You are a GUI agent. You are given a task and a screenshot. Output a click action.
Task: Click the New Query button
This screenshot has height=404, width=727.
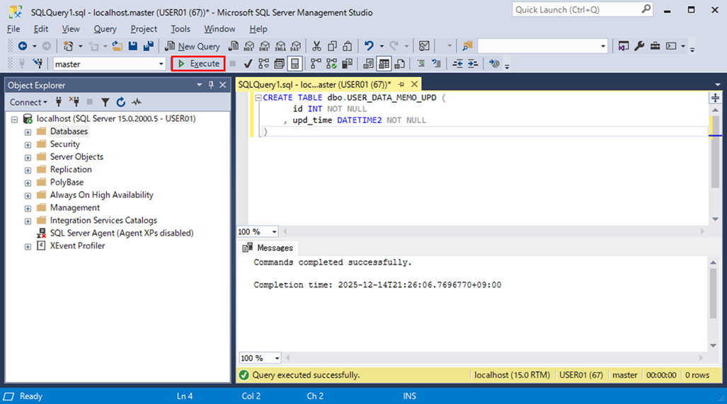click(x=192, y=46)
